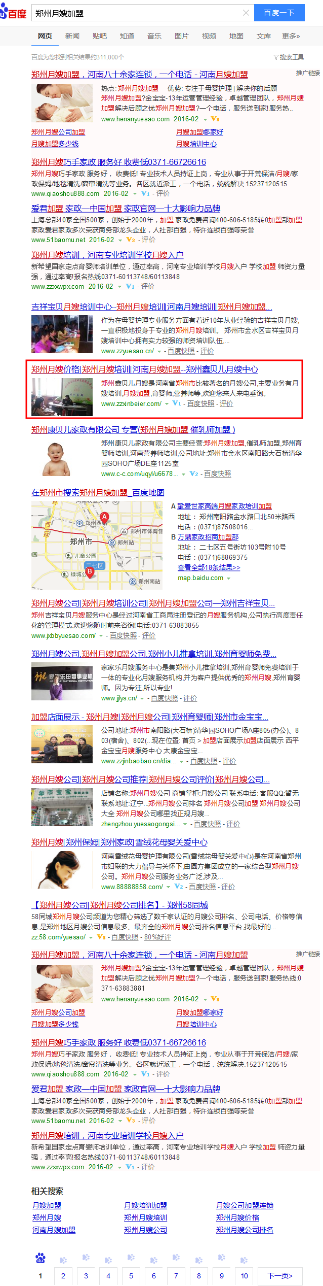323x1286 pixels.
Task: Open 评价 link for zzxinbeier.com result
Action: tap(226, 404)
